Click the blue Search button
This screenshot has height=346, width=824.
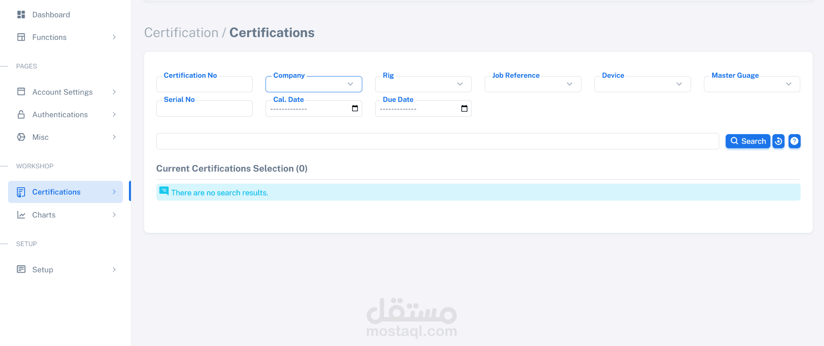click(748, 141)
